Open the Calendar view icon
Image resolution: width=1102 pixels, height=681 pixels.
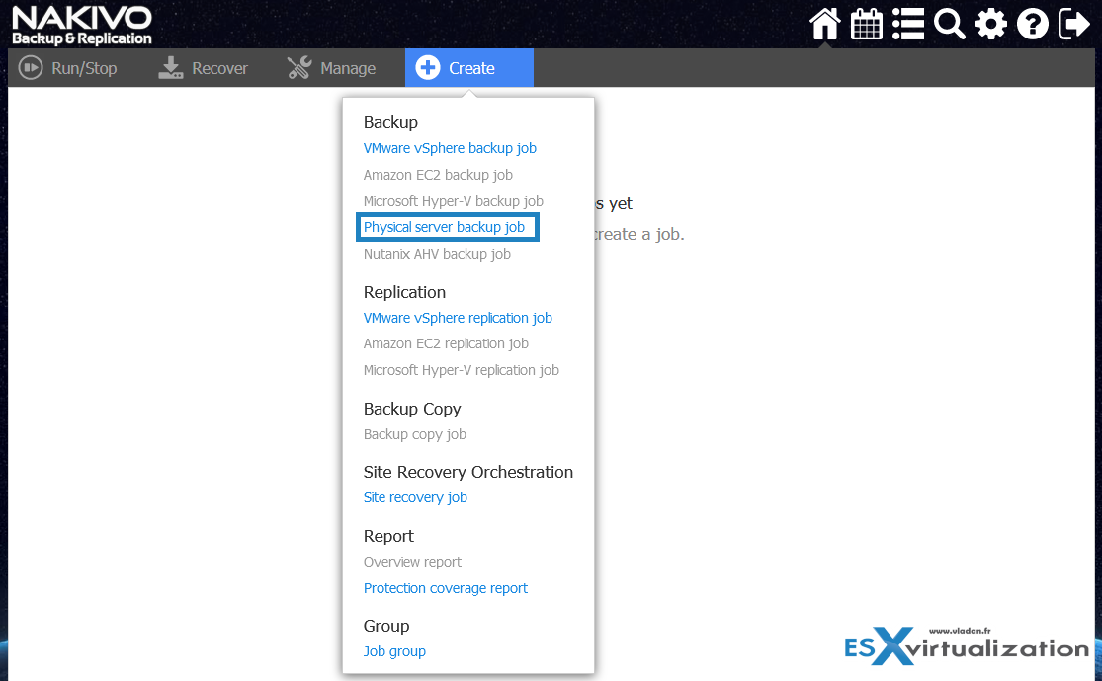[866, 24]
